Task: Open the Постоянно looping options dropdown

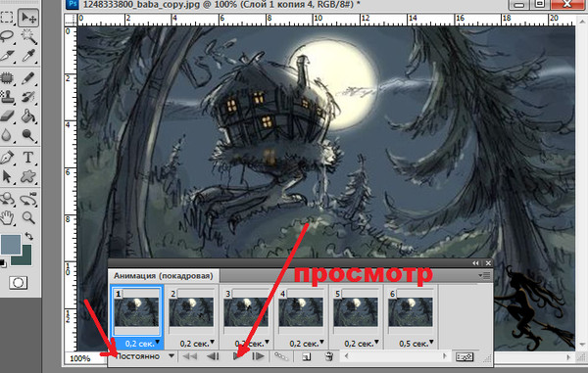Action: coord(145,356)
